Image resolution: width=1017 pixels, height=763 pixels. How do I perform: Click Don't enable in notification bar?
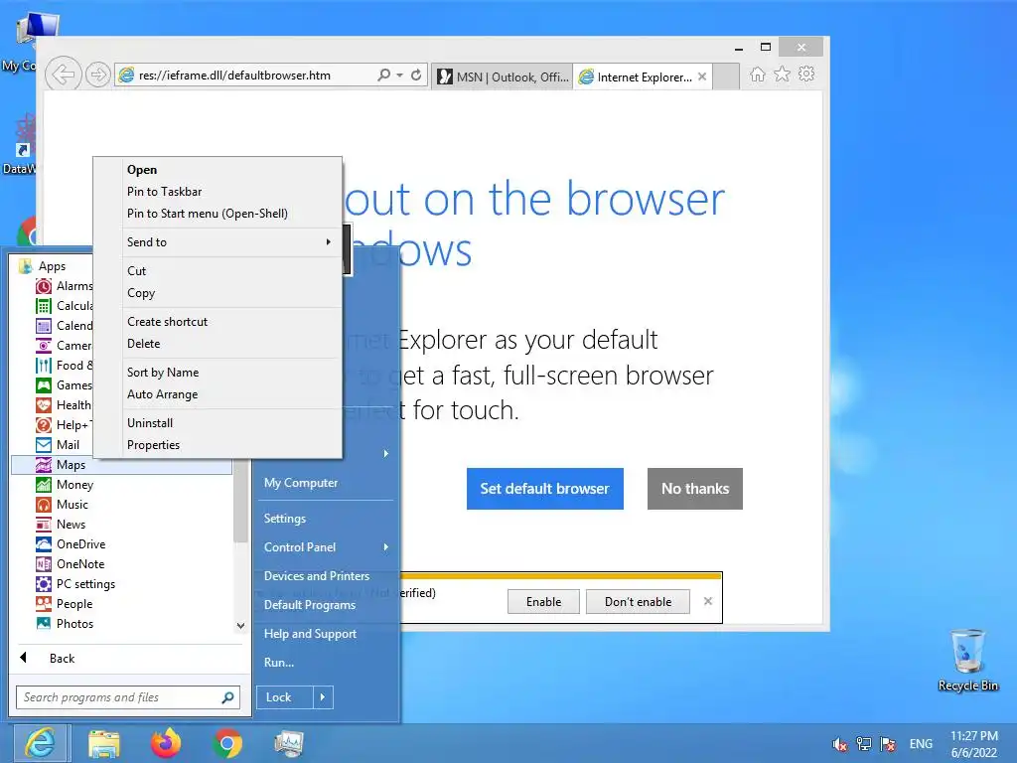coord(638,601)
